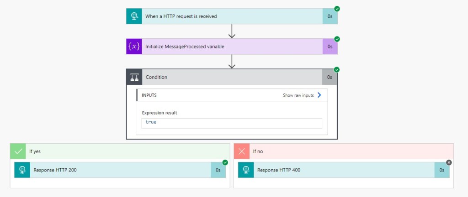468x197 pixels.
Task: Click the HTTP request trigger globe icon
Action: point(134,16)
